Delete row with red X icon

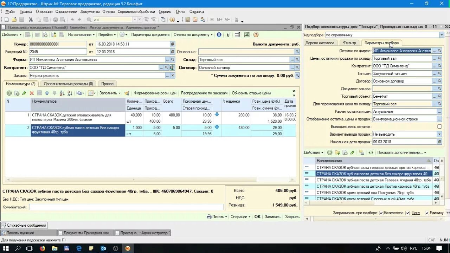[32, 93]
